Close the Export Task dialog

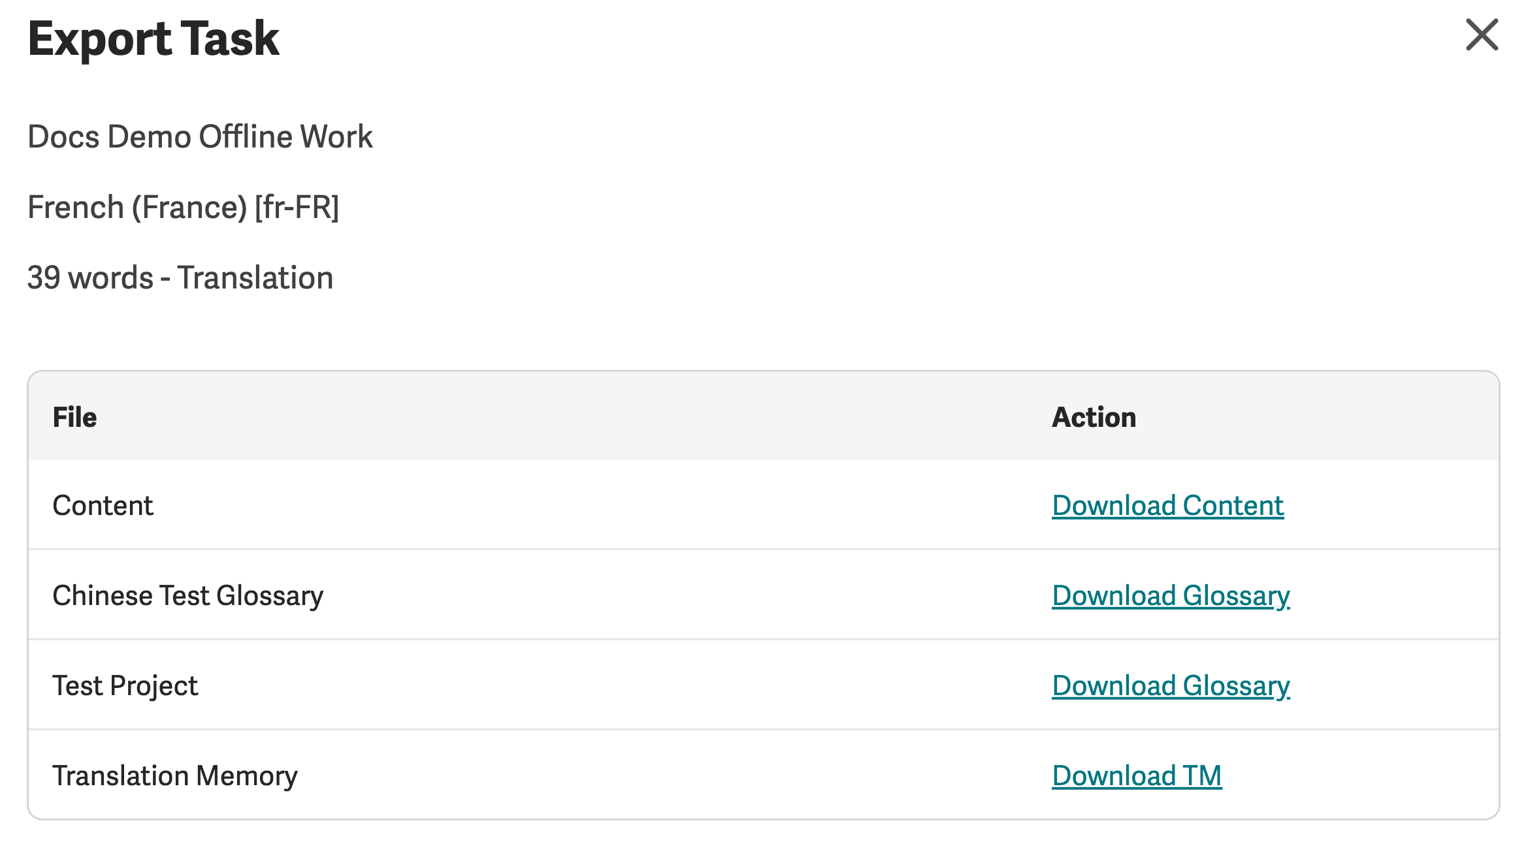1482,35
